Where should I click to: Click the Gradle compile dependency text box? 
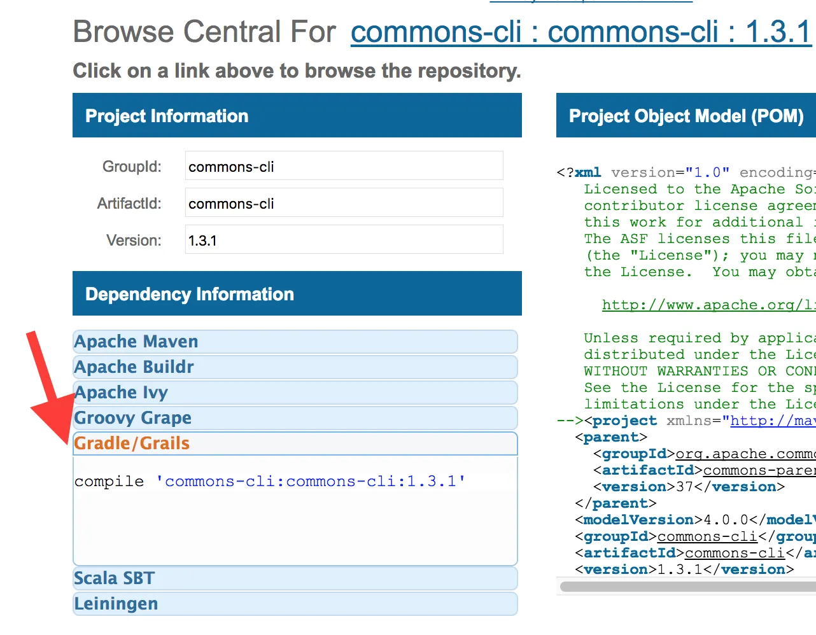(295, 509)
